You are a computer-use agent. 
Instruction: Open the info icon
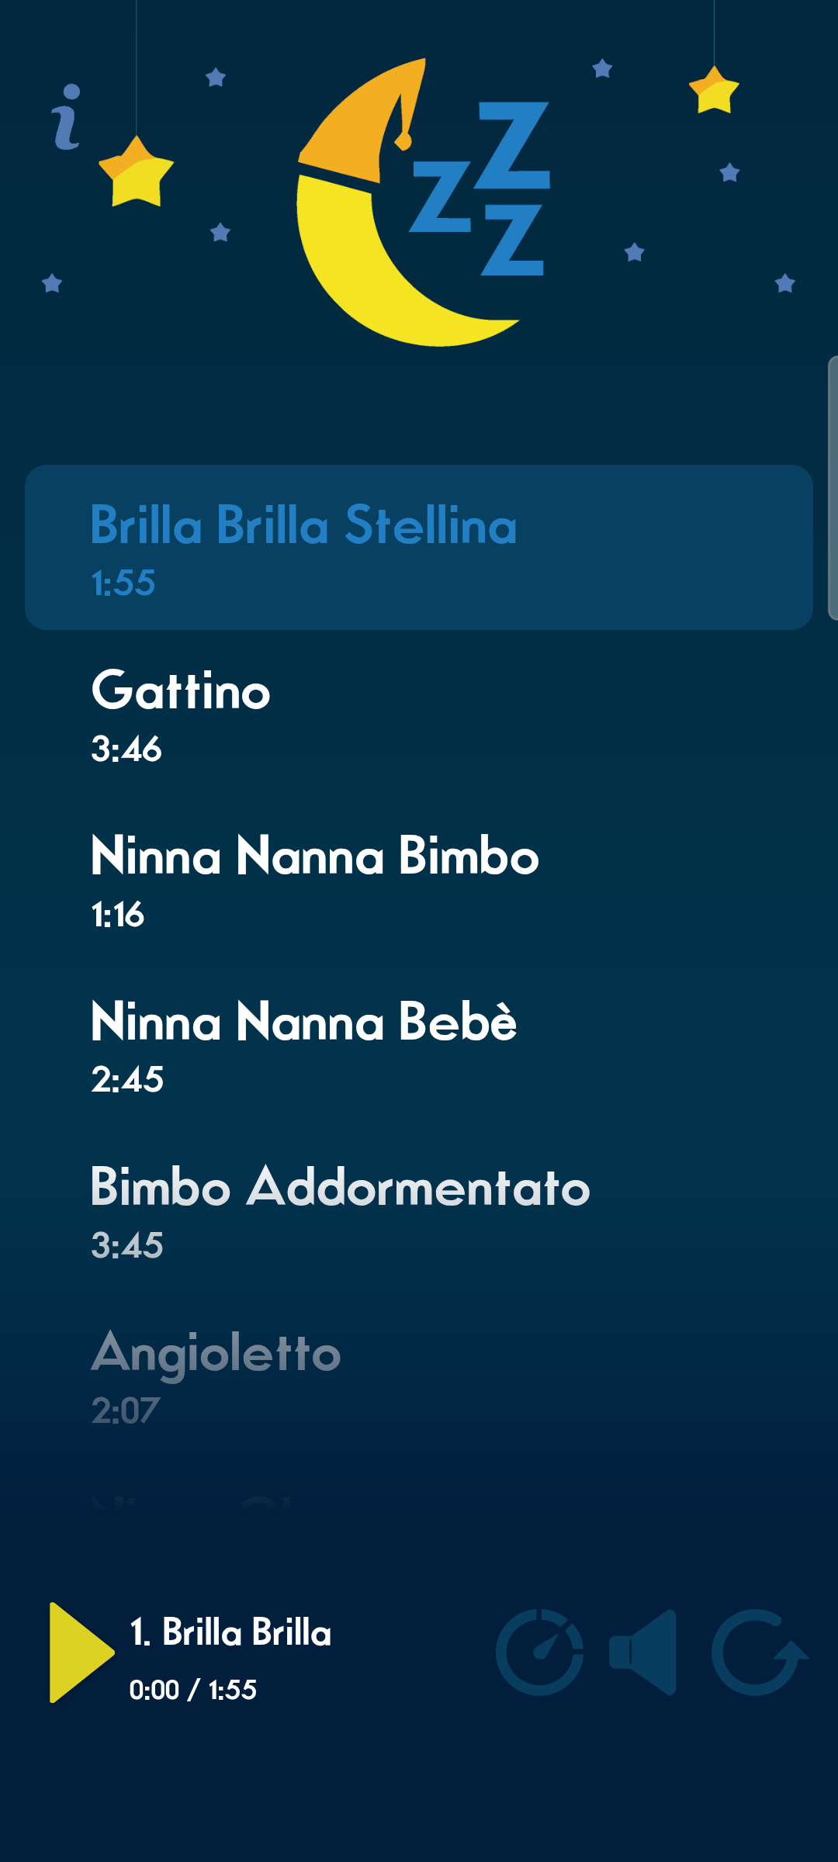pos(67,117)
